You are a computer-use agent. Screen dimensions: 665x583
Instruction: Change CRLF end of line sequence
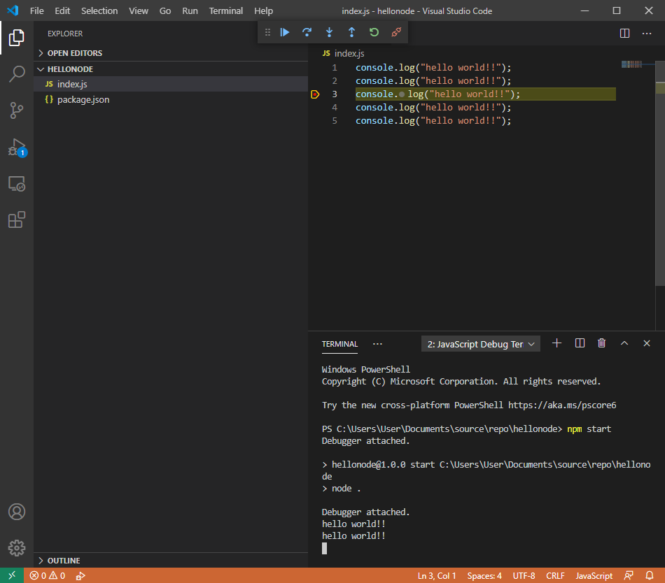tap(555, 576)
